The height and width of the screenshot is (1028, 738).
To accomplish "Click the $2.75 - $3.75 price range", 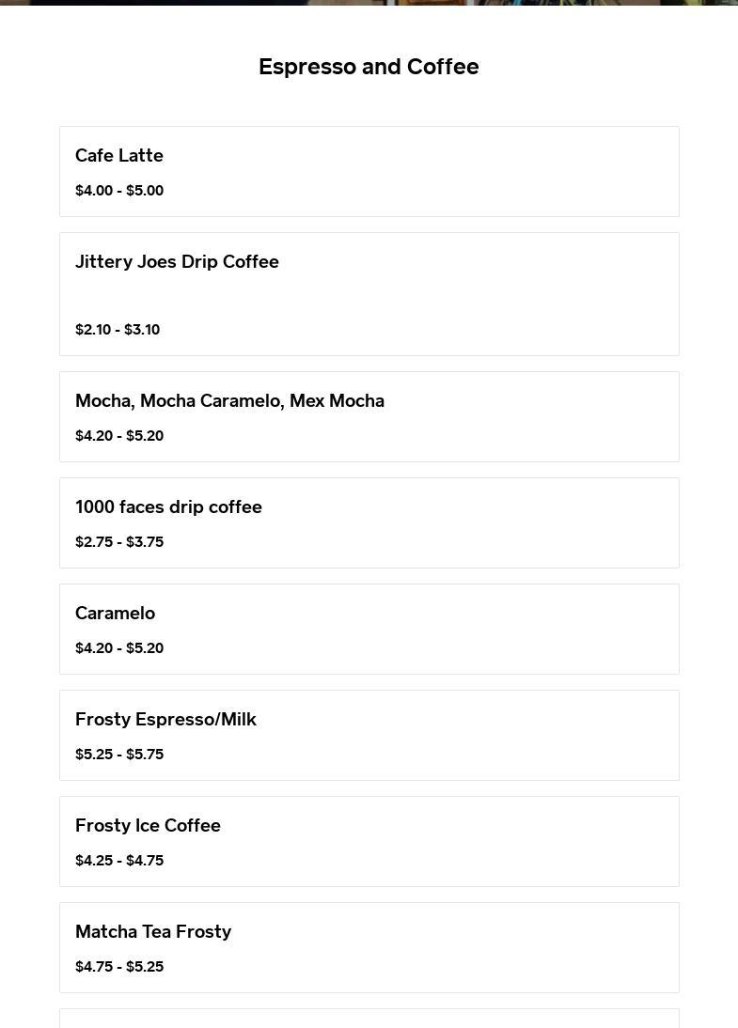I will pos(119,542).
